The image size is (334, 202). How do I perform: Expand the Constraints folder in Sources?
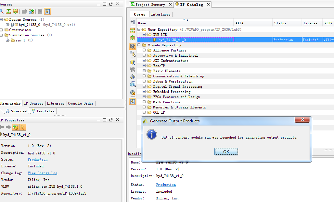point(2,30)
